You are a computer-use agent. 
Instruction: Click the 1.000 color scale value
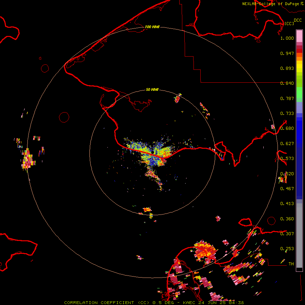pos(287,38)
